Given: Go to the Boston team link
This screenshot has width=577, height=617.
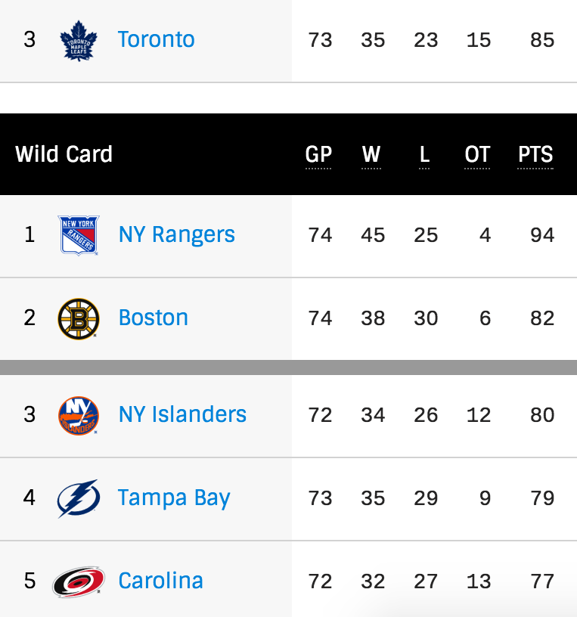Looking at the screenshot, I should click(154, 318).
